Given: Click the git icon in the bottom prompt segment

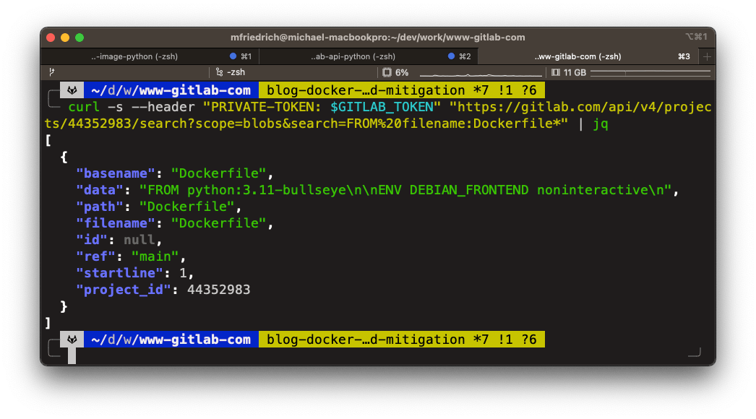Looking at the screenshot, I should click(71, 339).
